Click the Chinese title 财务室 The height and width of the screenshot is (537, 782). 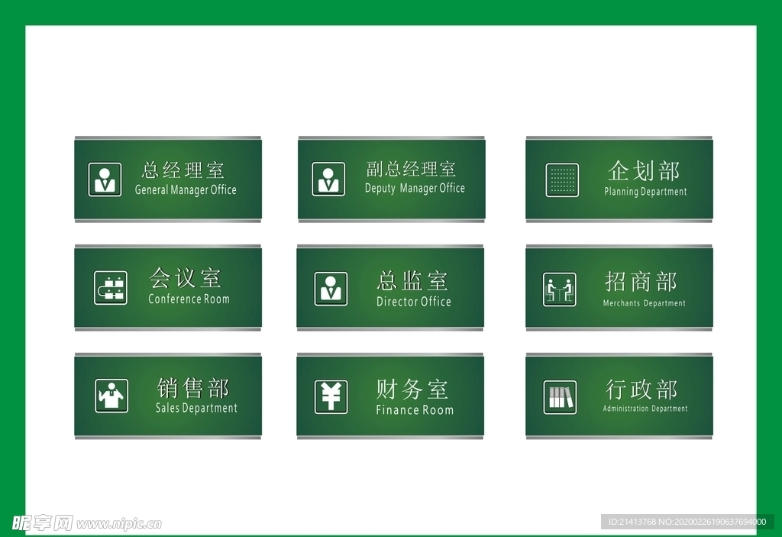[412, 389]
